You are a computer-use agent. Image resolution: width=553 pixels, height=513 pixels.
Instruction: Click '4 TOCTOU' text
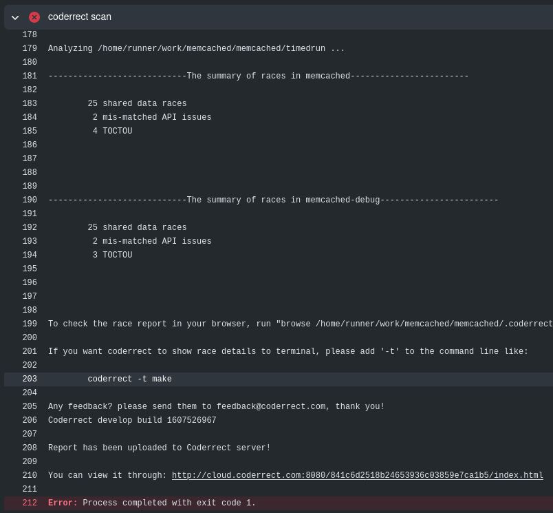tap(113, 131)
